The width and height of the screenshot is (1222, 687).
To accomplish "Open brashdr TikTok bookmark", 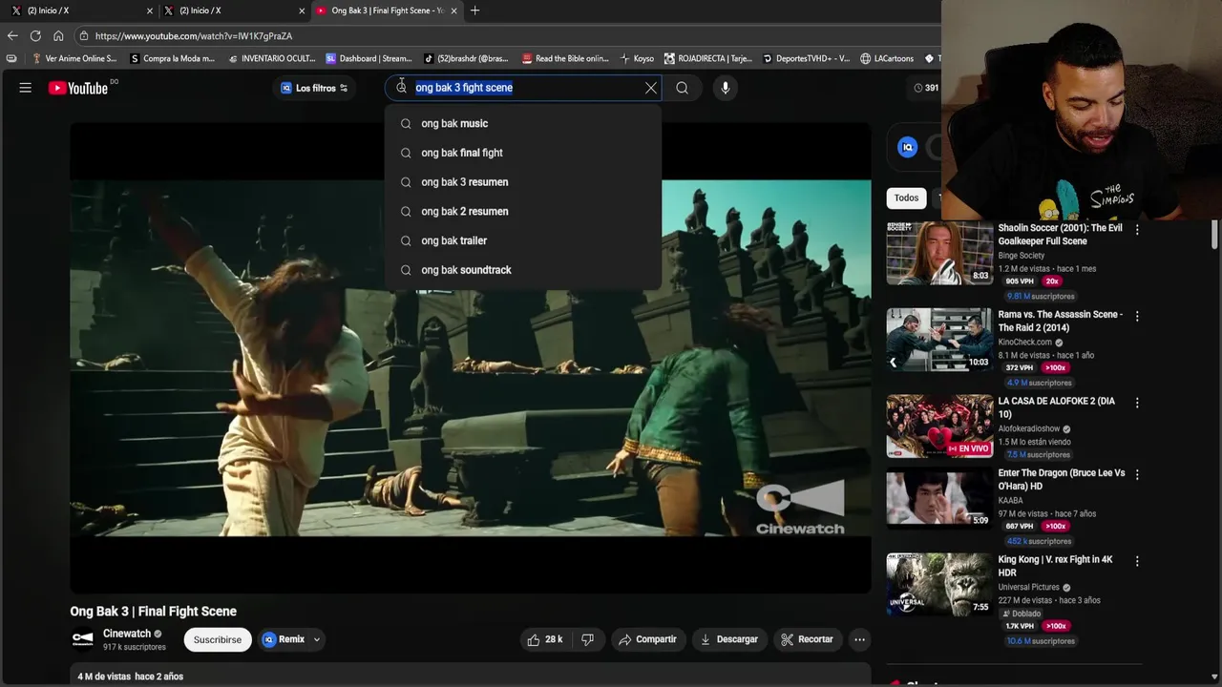I will [466, 58].
